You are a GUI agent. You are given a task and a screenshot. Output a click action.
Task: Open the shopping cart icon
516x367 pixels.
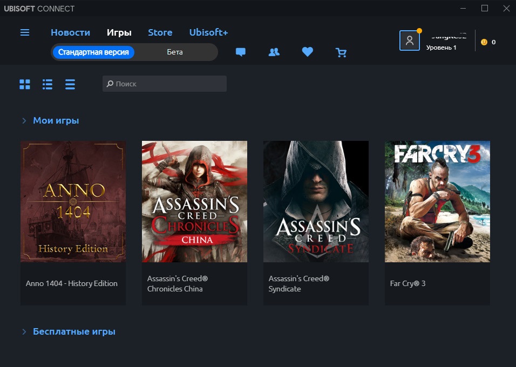click(341, 52)
